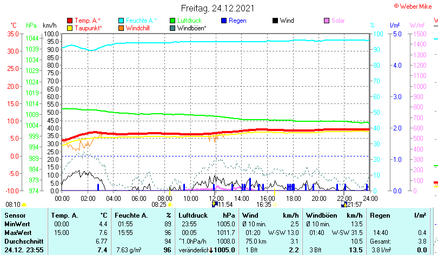Click the '20:00' label on the time axis
The height and width of the screenshot is (255, 438).
click(x=319, y=199)
